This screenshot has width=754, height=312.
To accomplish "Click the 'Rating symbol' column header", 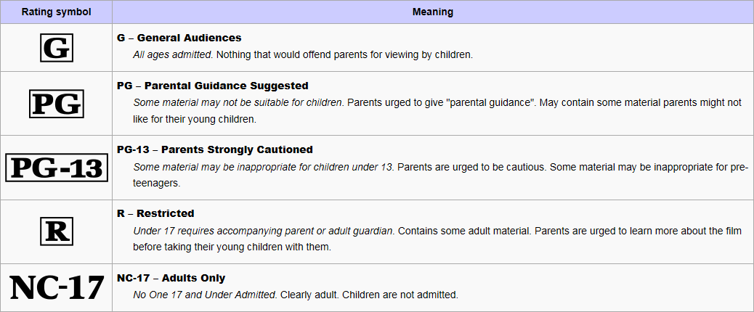I will click(x=56, y=12).
